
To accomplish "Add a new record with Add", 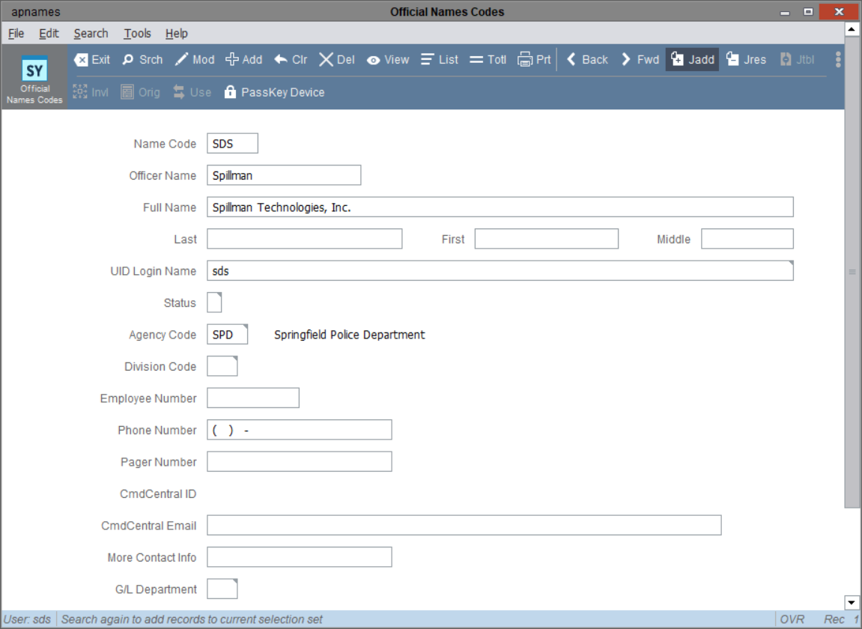I will 243,59.
